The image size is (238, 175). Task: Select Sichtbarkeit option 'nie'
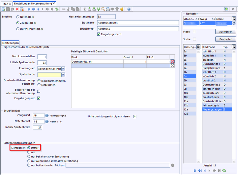click(29, 152)
